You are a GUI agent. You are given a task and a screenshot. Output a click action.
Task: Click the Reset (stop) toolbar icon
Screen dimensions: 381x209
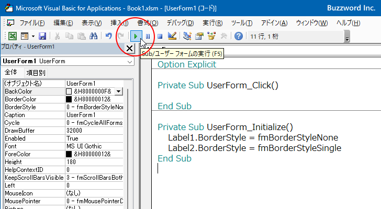(160, 36)
